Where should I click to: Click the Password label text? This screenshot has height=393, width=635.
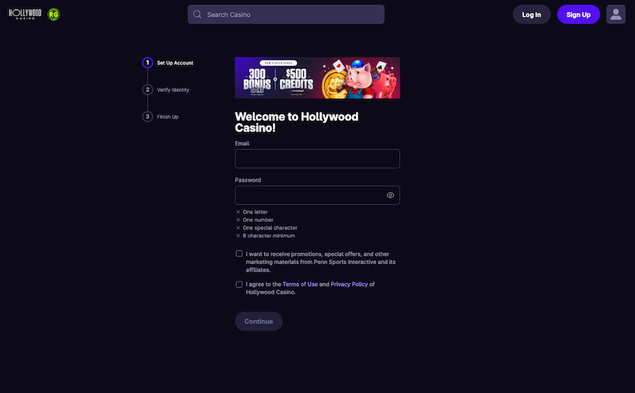(248, 180)
